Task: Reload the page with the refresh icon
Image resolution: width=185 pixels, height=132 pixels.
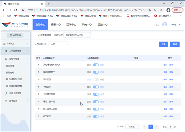Action: click(16, 10)
